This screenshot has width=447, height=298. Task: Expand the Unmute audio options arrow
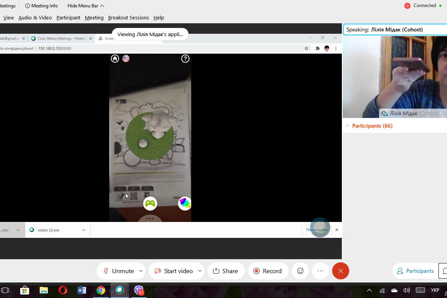[x=141, y=271]
